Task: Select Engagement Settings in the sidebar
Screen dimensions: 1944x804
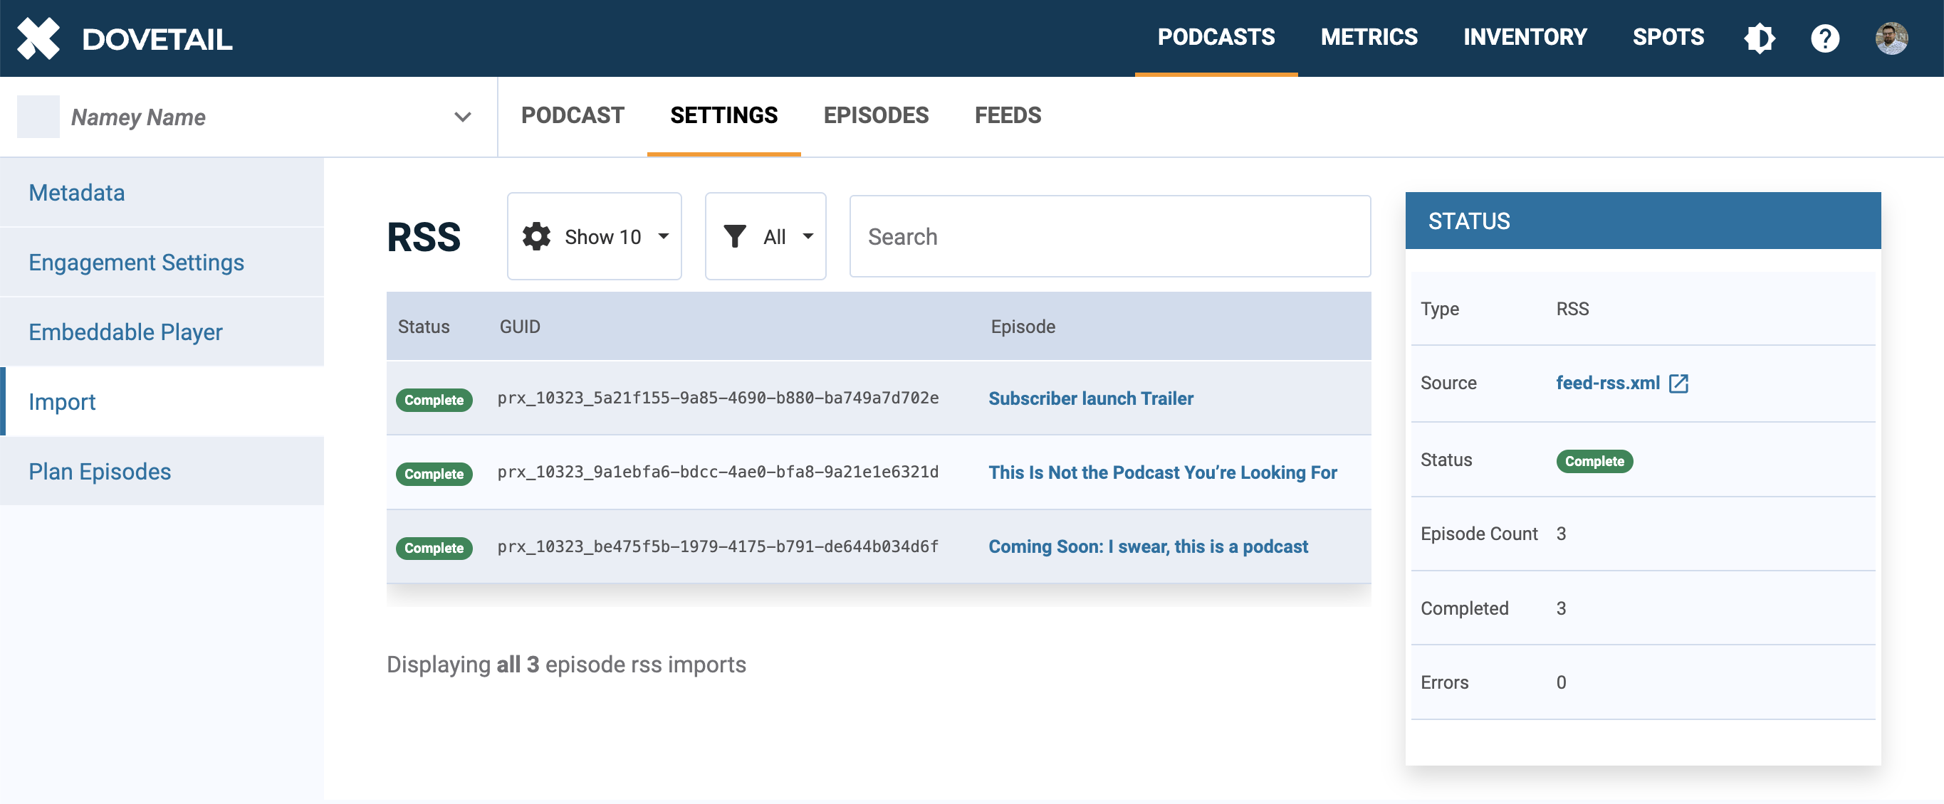Action: tap(137, 263)
